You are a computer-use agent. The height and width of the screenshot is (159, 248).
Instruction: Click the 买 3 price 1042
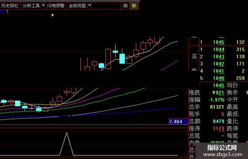point(219,64)
